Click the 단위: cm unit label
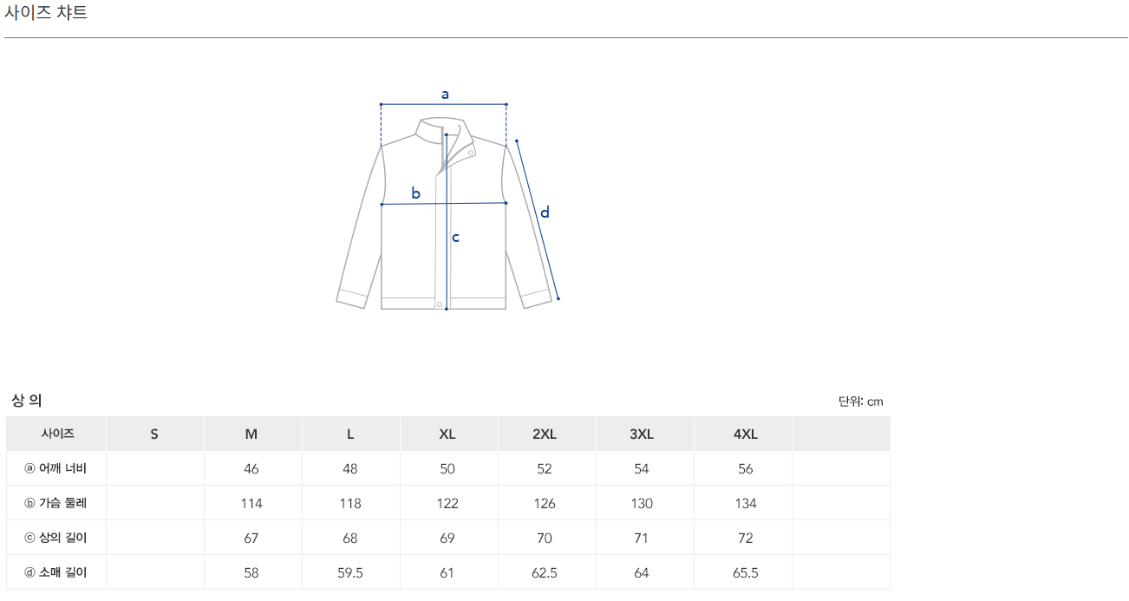Viewport: 1129px width, 601px height. [860, 402]
